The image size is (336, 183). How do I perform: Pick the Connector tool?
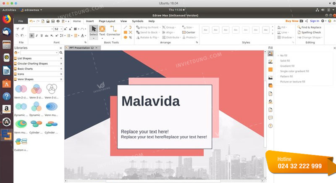(x=113, y=32)
